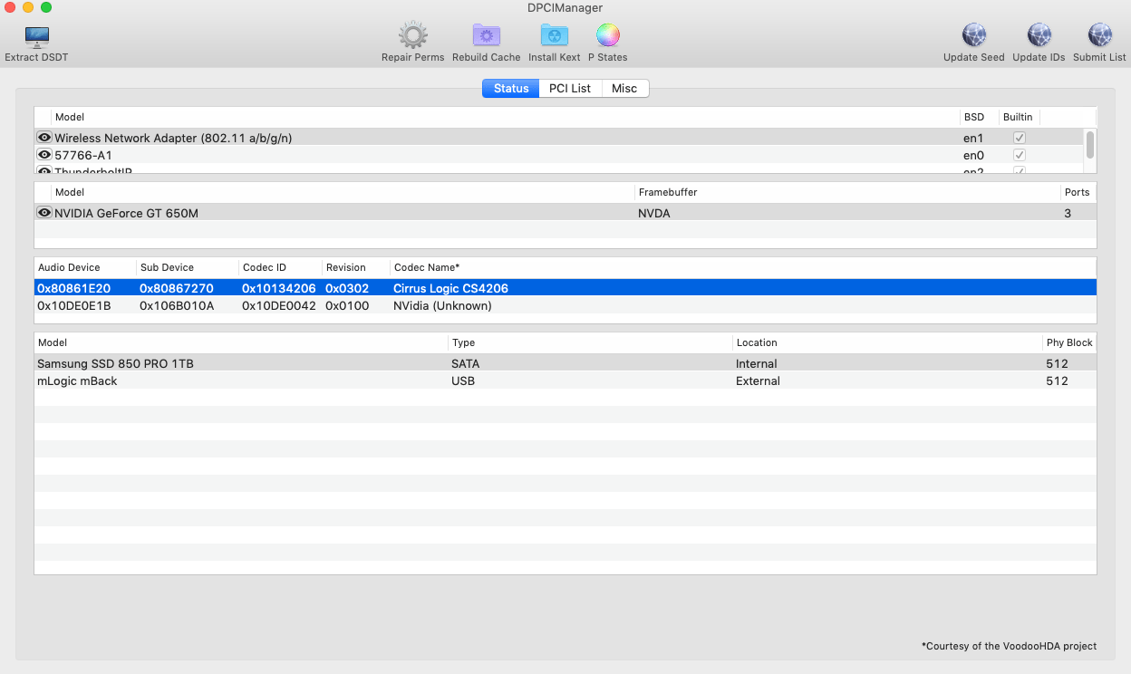Select Samsung SSD 850 PRO 1TB drive row
Image resolution: width=1131 pixels, height=674 pixels.
coord(565,363)
